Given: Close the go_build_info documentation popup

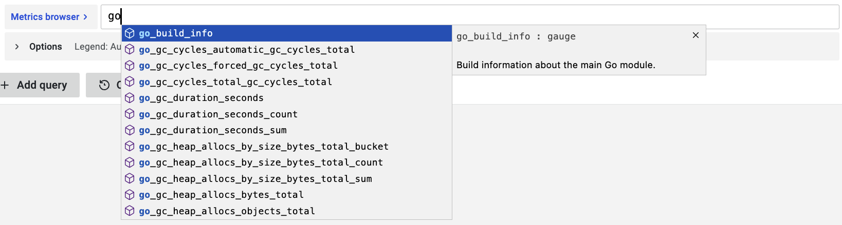Looking at the screenshot, I should pyautogui.click(x=695, y=35).
